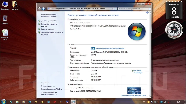Select the product code 00426-OEM text
The height and width of the screenshot is (104, 186).
pos(91,91)
